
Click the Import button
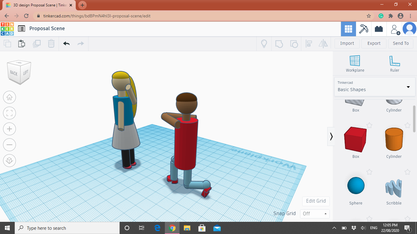point(347,43)
